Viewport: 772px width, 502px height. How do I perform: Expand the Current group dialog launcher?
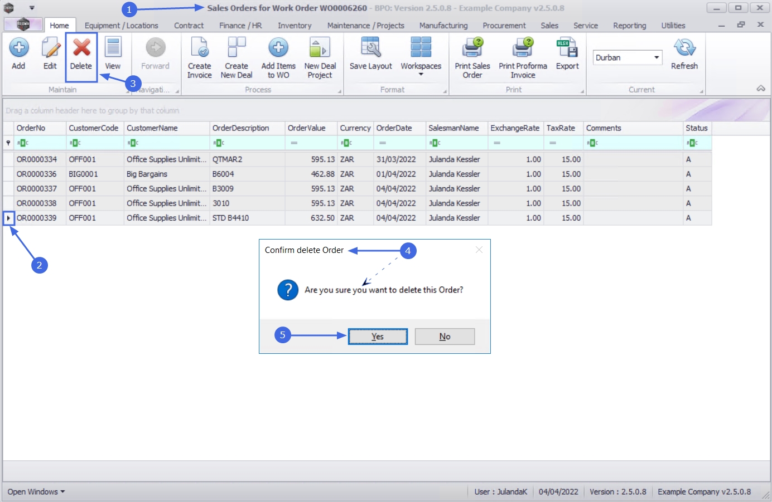(x=702, y=91)
